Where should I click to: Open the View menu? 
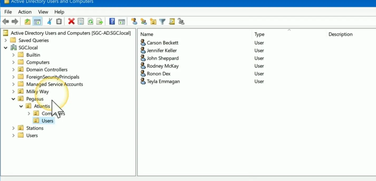pos(43,12)
